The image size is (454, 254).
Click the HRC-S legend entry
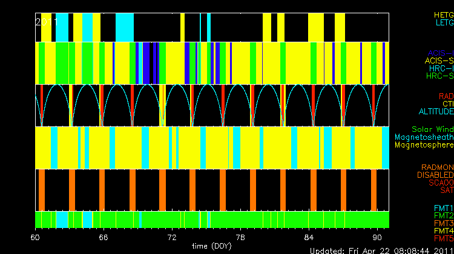(x=439, y=76)
